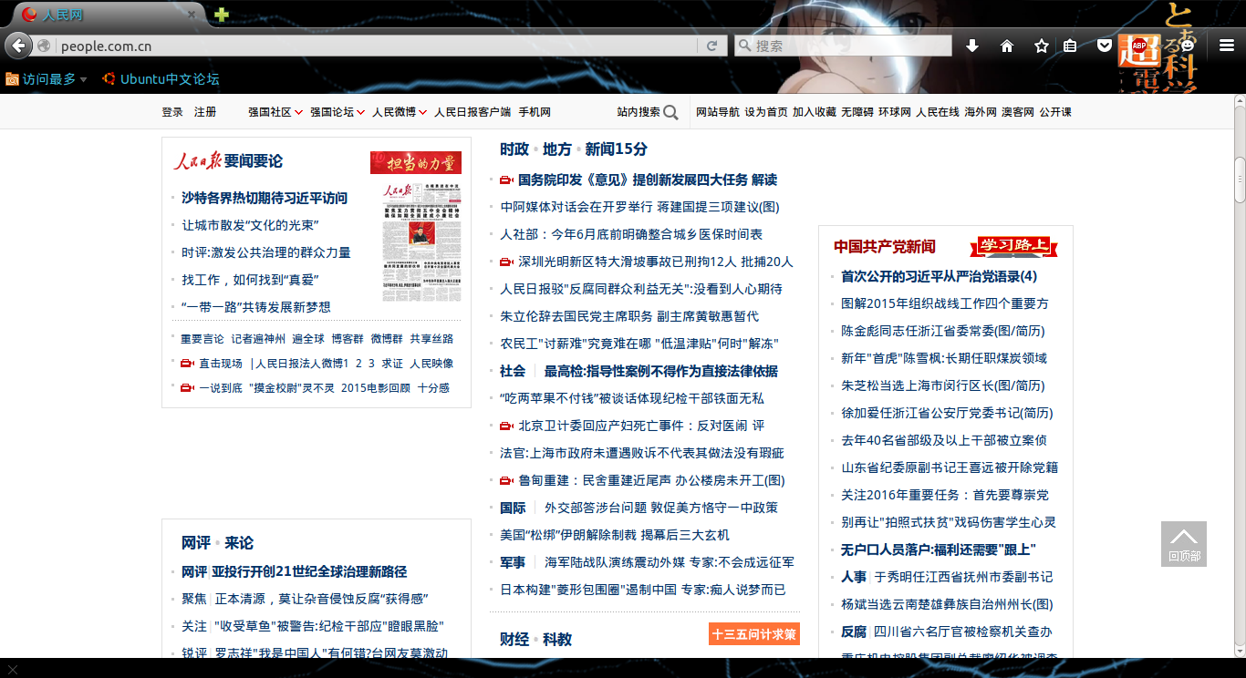The width and height of the screenshot is (1246, 678).
Task: Click the page vertical scrollbar thumb
Action: 1240,180
